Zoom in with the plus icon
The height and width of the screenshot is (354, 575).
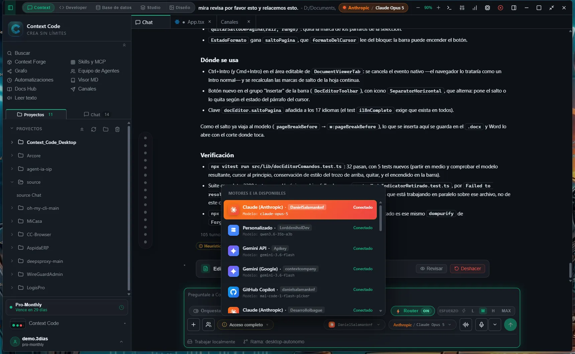pos(438,8)
